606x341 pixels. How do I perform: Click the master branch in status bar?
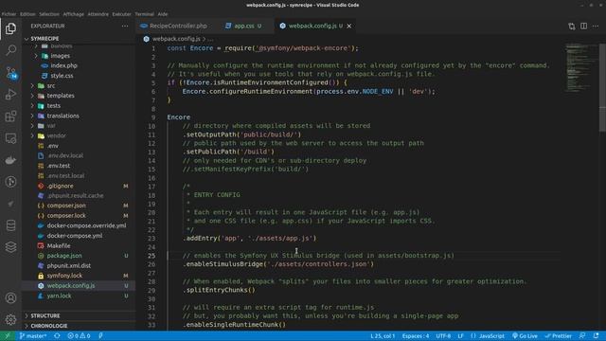coord(33,336)
